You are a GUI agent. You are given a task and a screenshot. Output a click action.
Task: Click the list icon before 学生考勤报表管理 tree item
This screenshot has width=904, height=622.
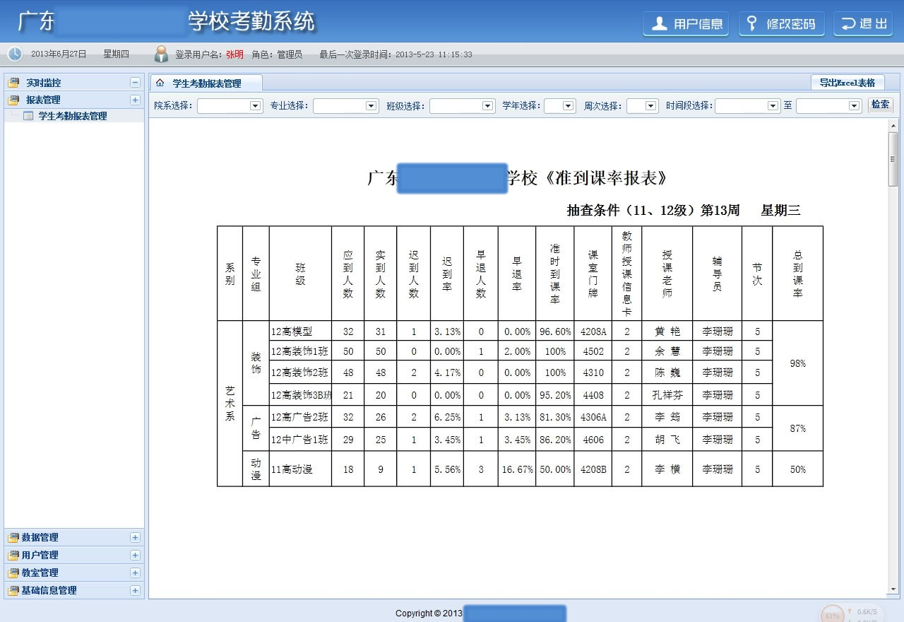[28, 116]
